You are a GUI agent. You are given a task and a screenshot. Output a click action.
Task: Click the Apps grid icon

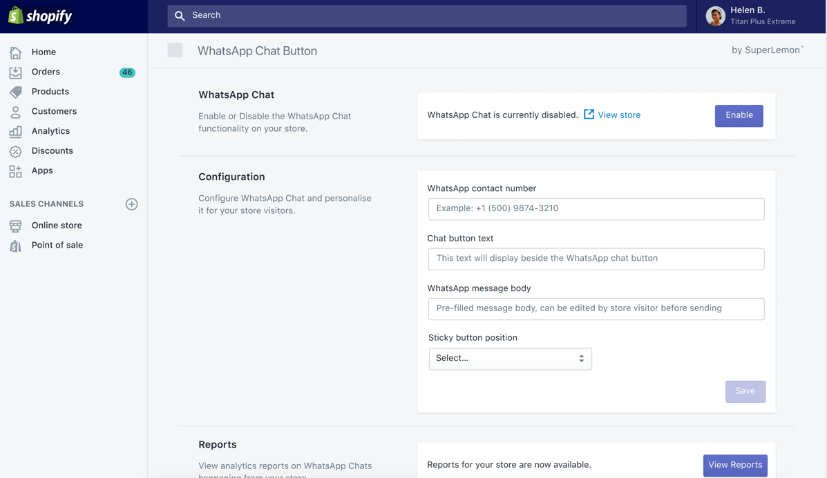pos(15,170)
